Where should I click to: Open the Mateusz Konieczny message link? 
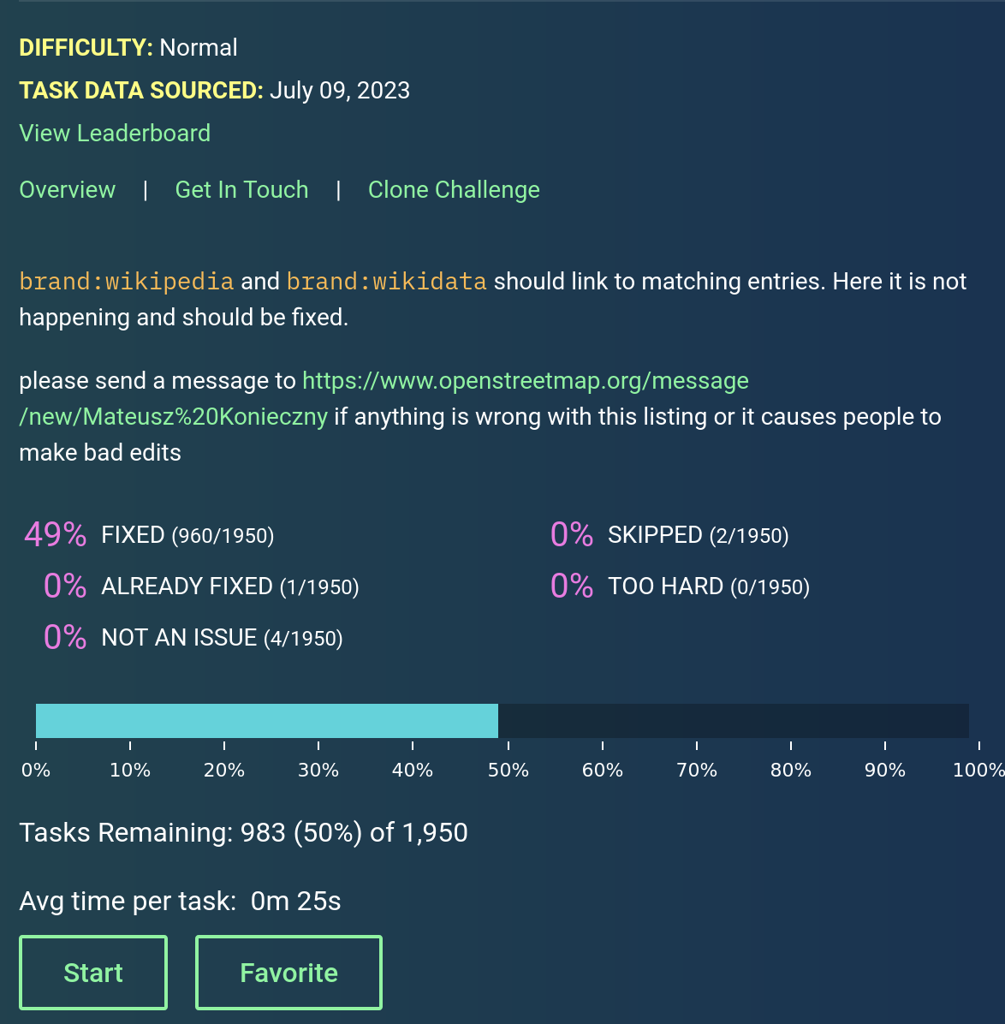526,380
